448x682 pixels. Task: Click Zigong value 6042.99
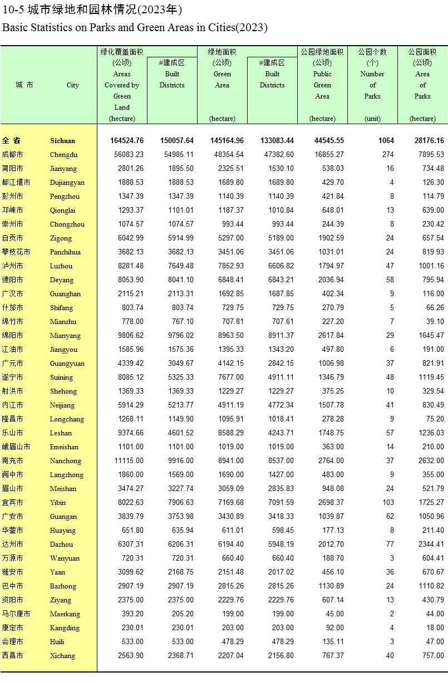131,238
